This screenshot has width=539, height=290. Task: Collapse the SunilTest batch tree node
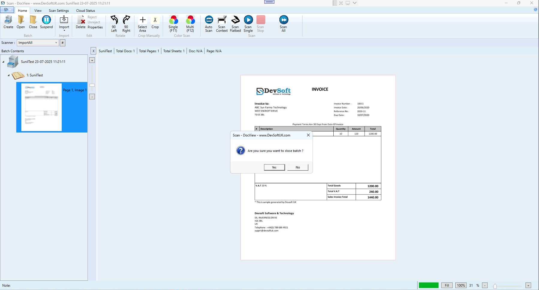click(3, 61)
